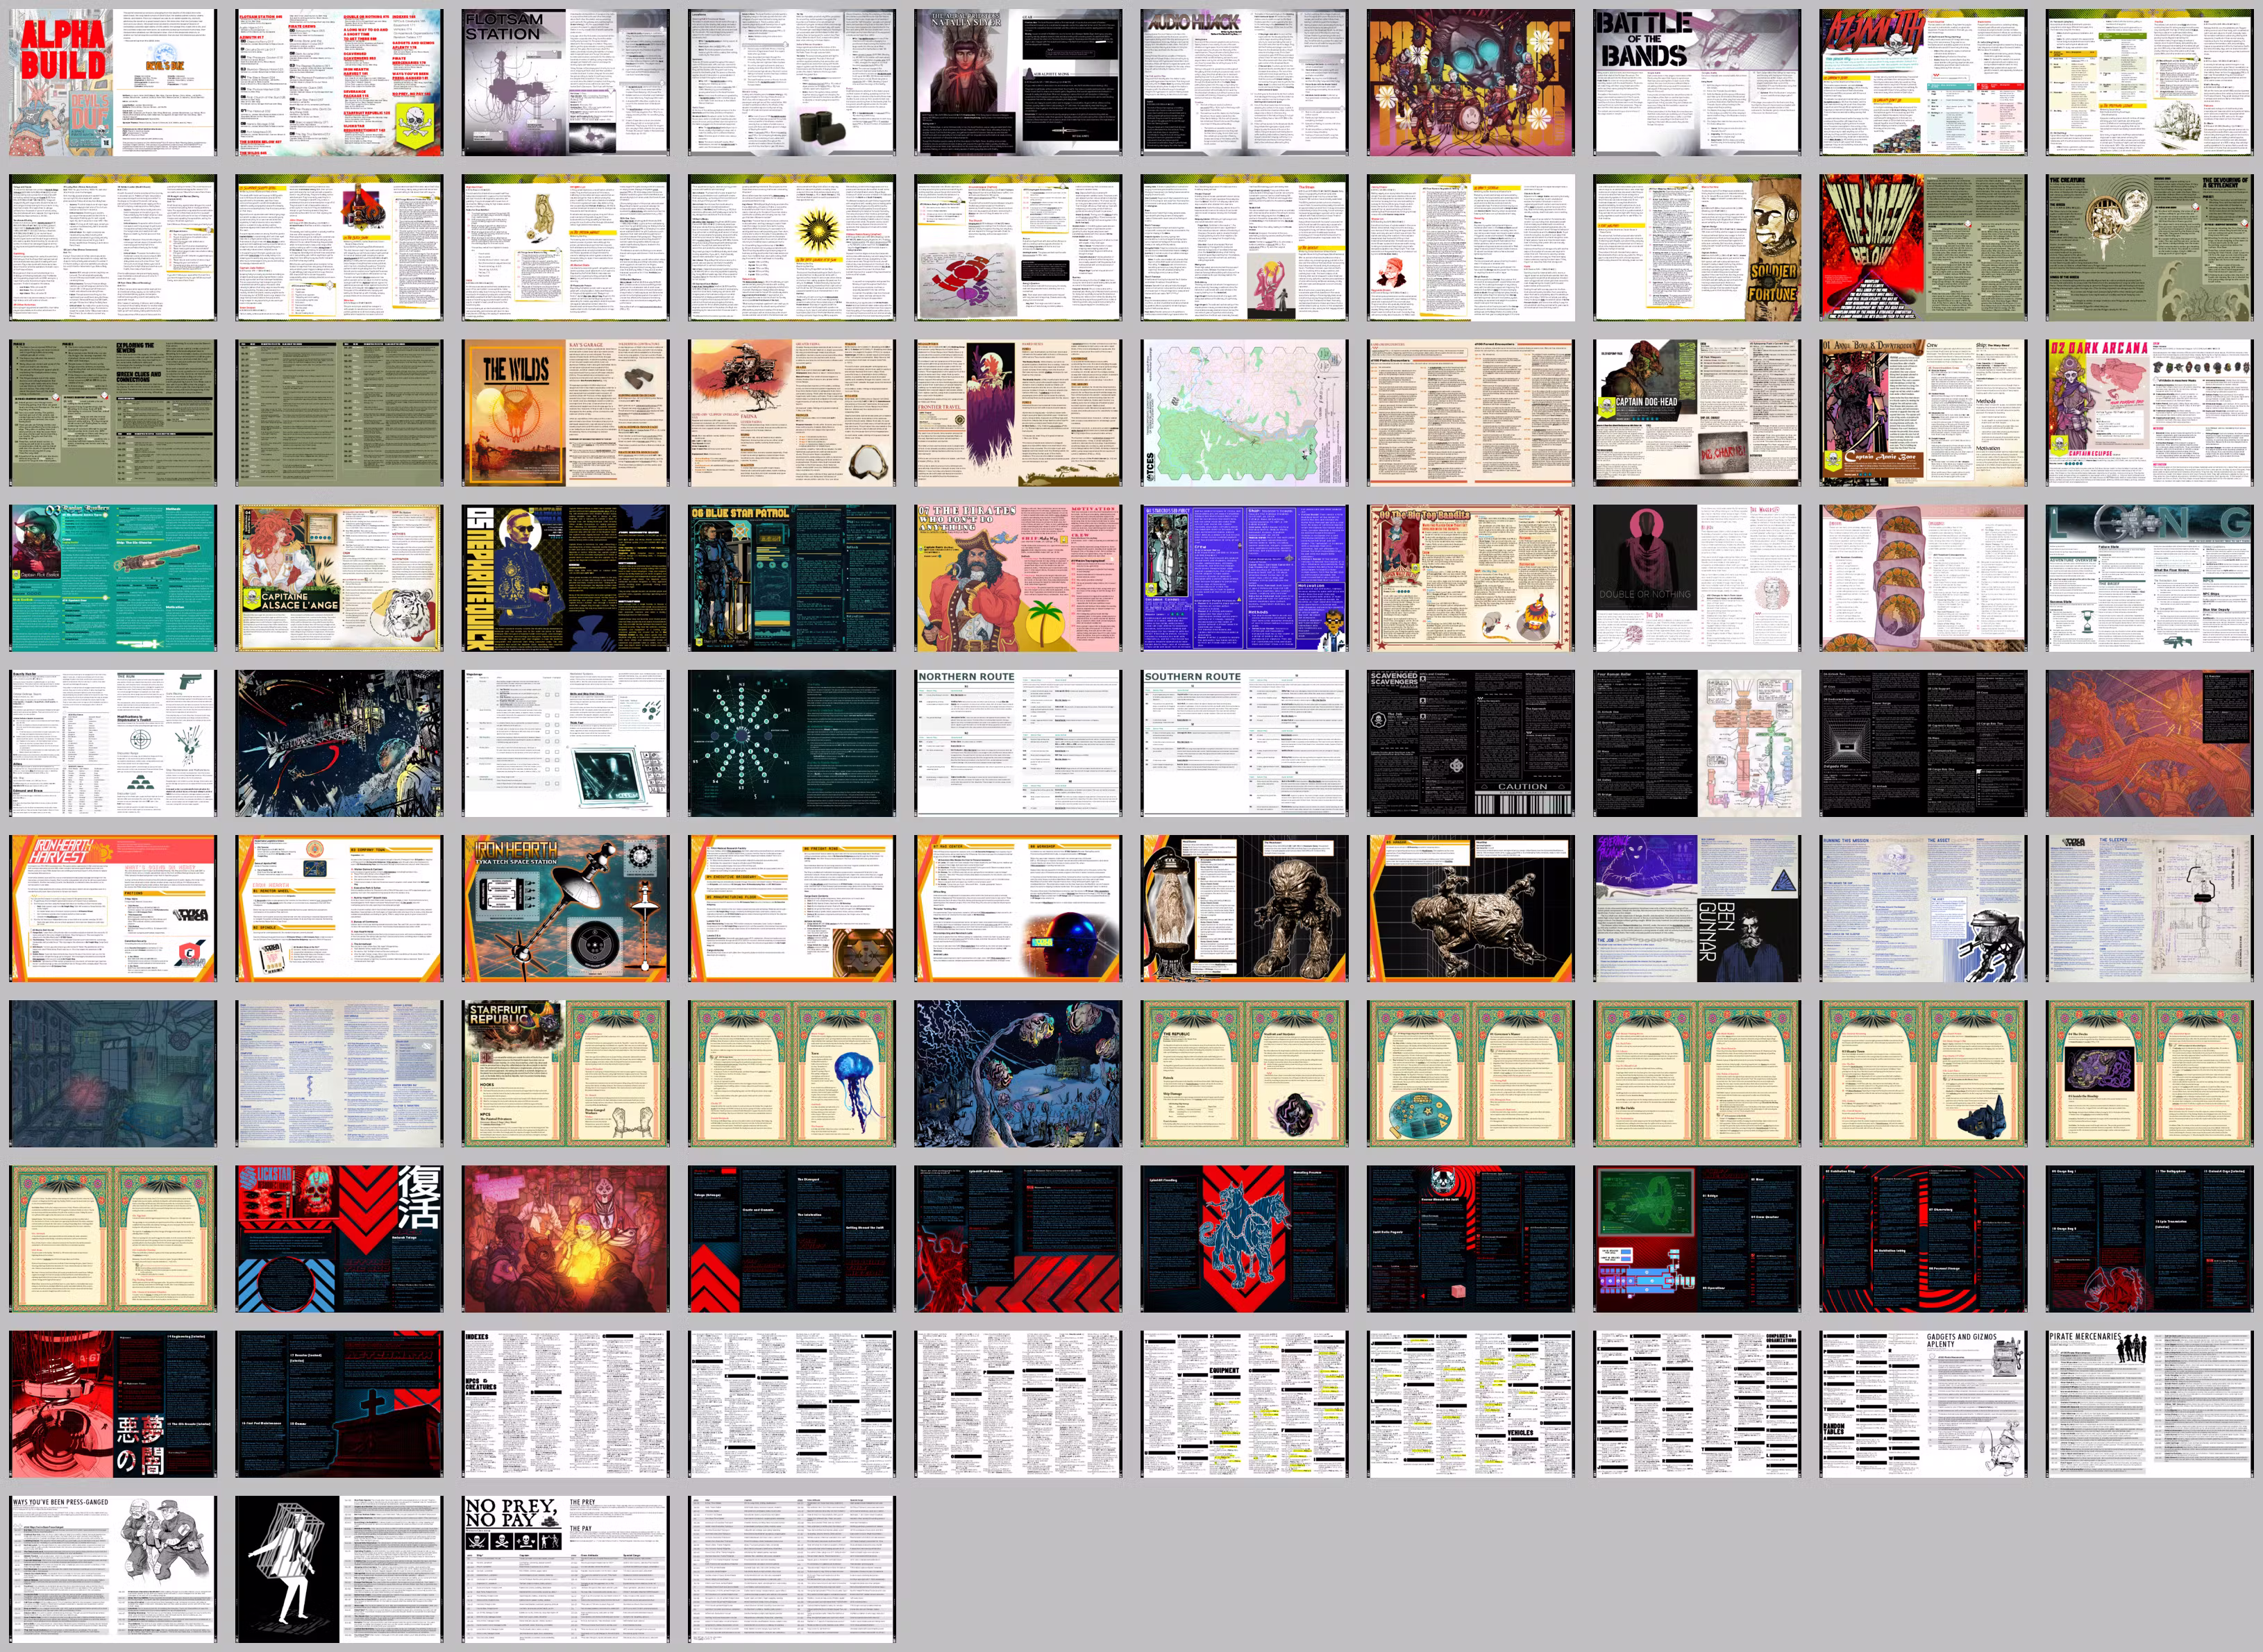
Task: Click the Ben Gunnar portrait spread
Action: point(1696,908)
